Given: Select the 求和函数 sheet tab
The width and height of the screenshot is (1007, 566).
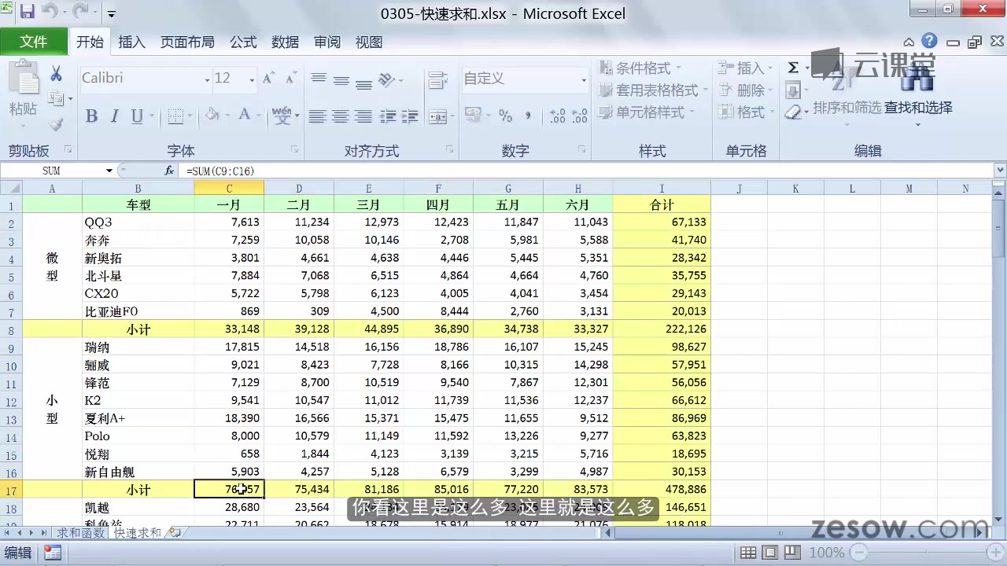Looking at the screenshot, I should point(79,533).
